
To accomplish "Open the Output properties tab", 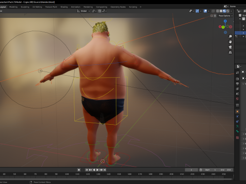I will 237,84.
